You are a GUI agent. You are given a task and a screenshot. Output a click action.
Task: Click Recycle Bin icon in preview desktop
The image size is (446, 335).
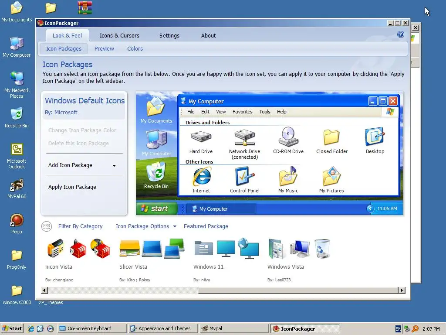[x=156, y=171]
